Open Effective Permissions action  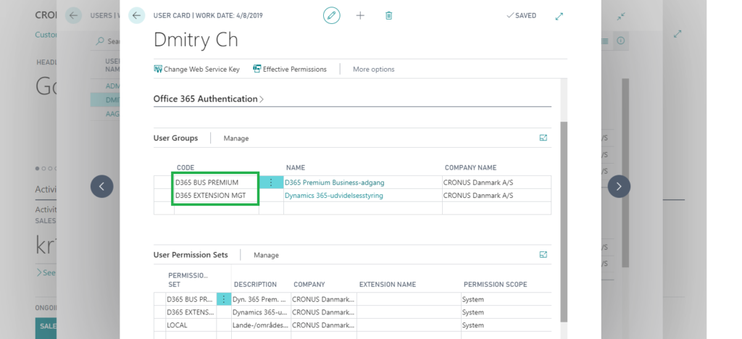click(290, 69)
